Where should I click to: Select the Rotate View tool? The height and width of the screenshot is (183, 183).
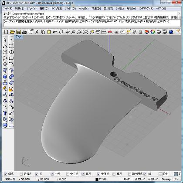(68, 32)
